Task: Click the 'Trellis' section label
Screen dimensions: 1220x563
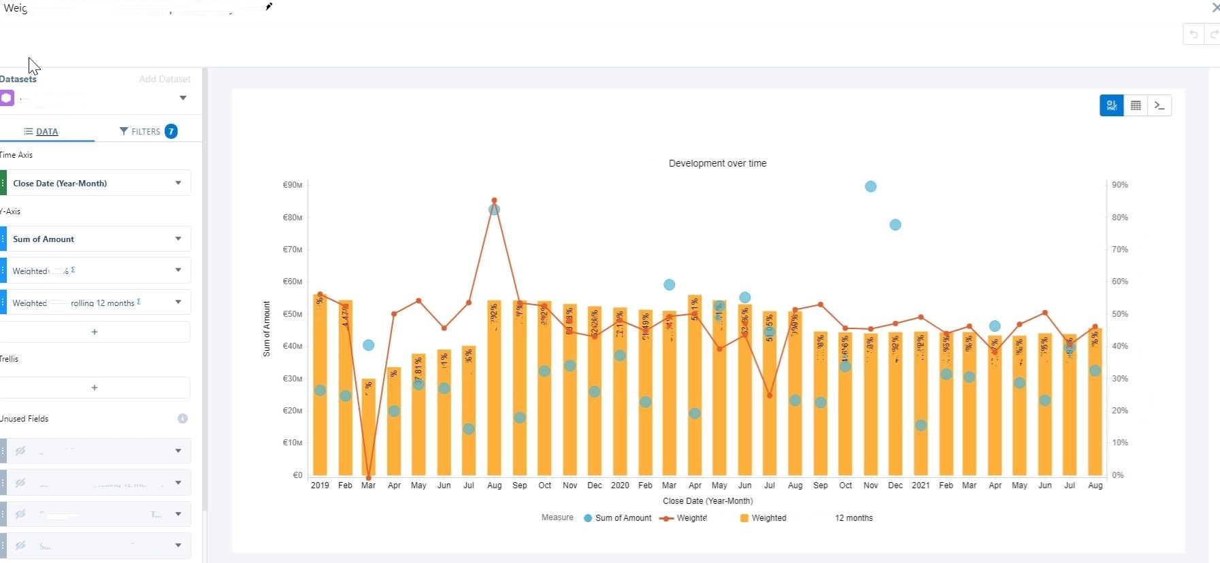Action: pyautogui.click(x=10, y=359)
